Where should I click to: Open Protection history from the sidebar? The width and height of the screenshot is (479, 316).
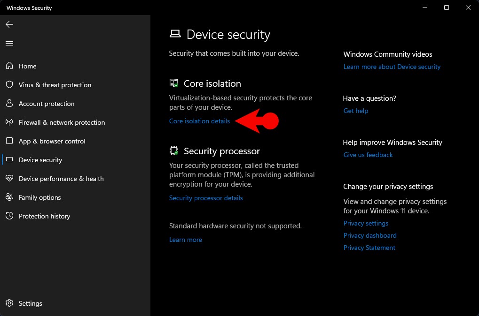tap(44, 216)
